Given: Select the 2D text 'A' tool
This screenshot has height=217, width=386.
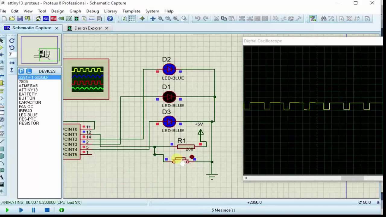Looking at the screenshot, I should tap(2, 177).
